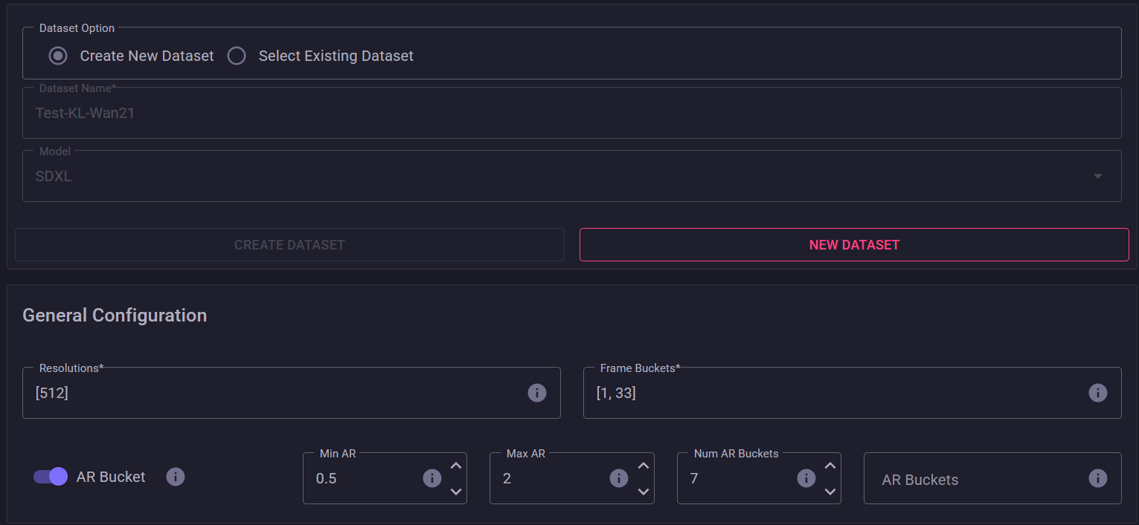Increase Num AR Buckets with up arrow
The image size is (1139, 525).
click(830, 466)
